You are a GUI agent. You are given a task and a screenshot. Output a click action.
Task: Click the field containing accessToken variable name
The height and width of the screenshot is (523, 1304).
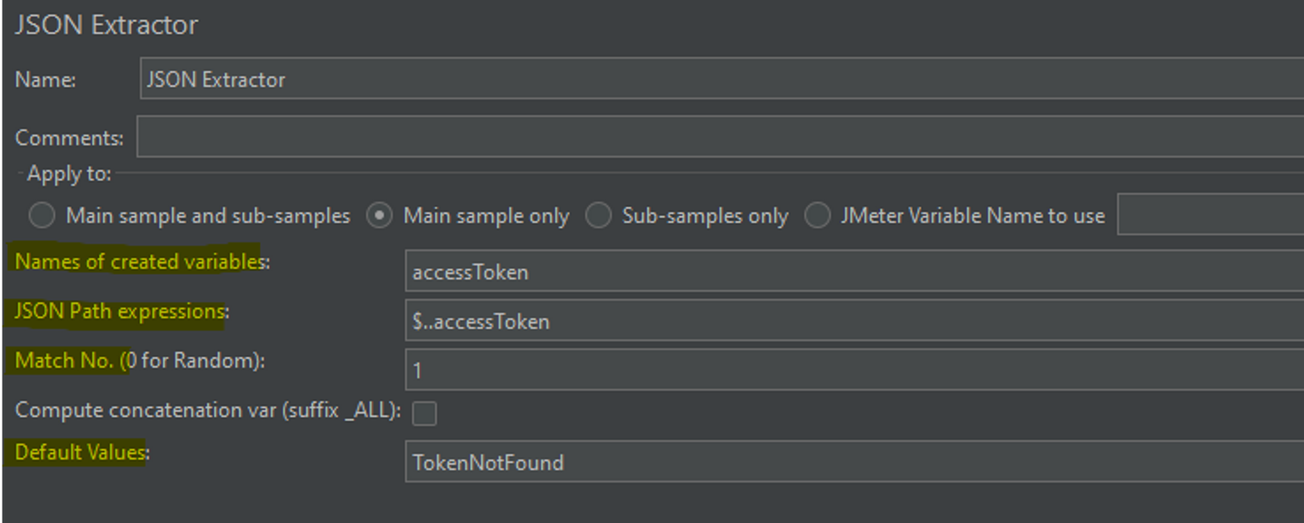click(852, 271)
